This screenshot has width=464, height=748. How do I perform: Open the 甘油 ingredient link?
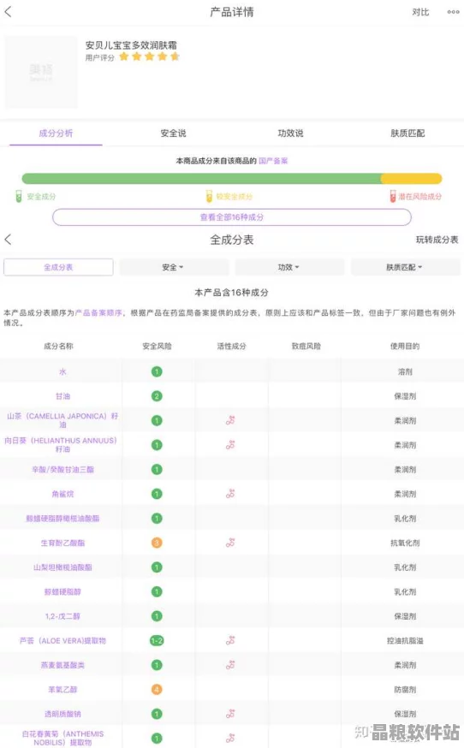click(x=62, y=396)
